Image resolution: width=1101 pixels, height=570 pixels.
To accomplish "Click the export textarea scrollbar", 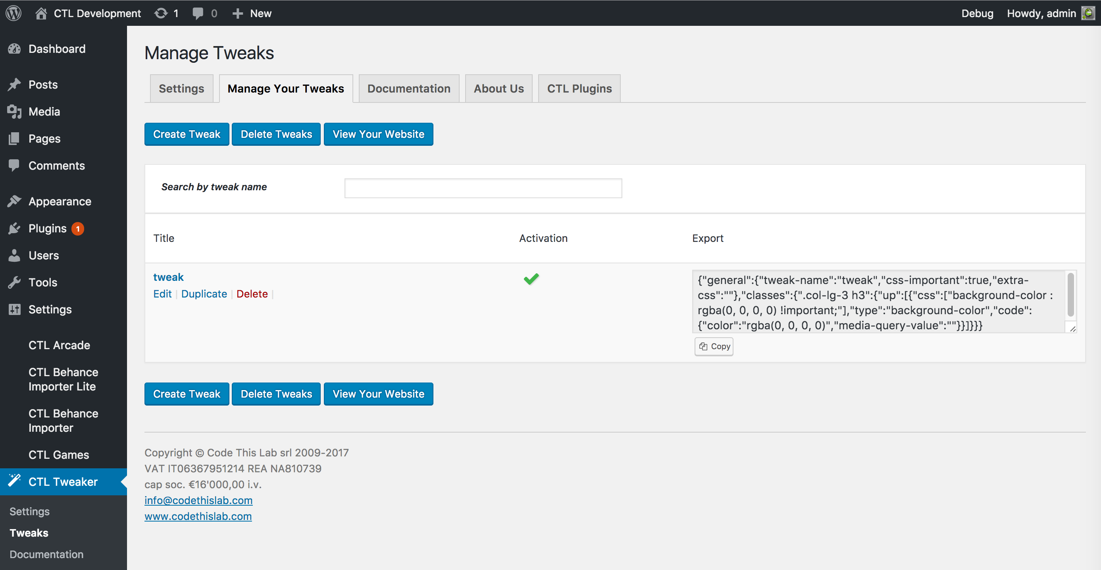I will pos(1071,295).
